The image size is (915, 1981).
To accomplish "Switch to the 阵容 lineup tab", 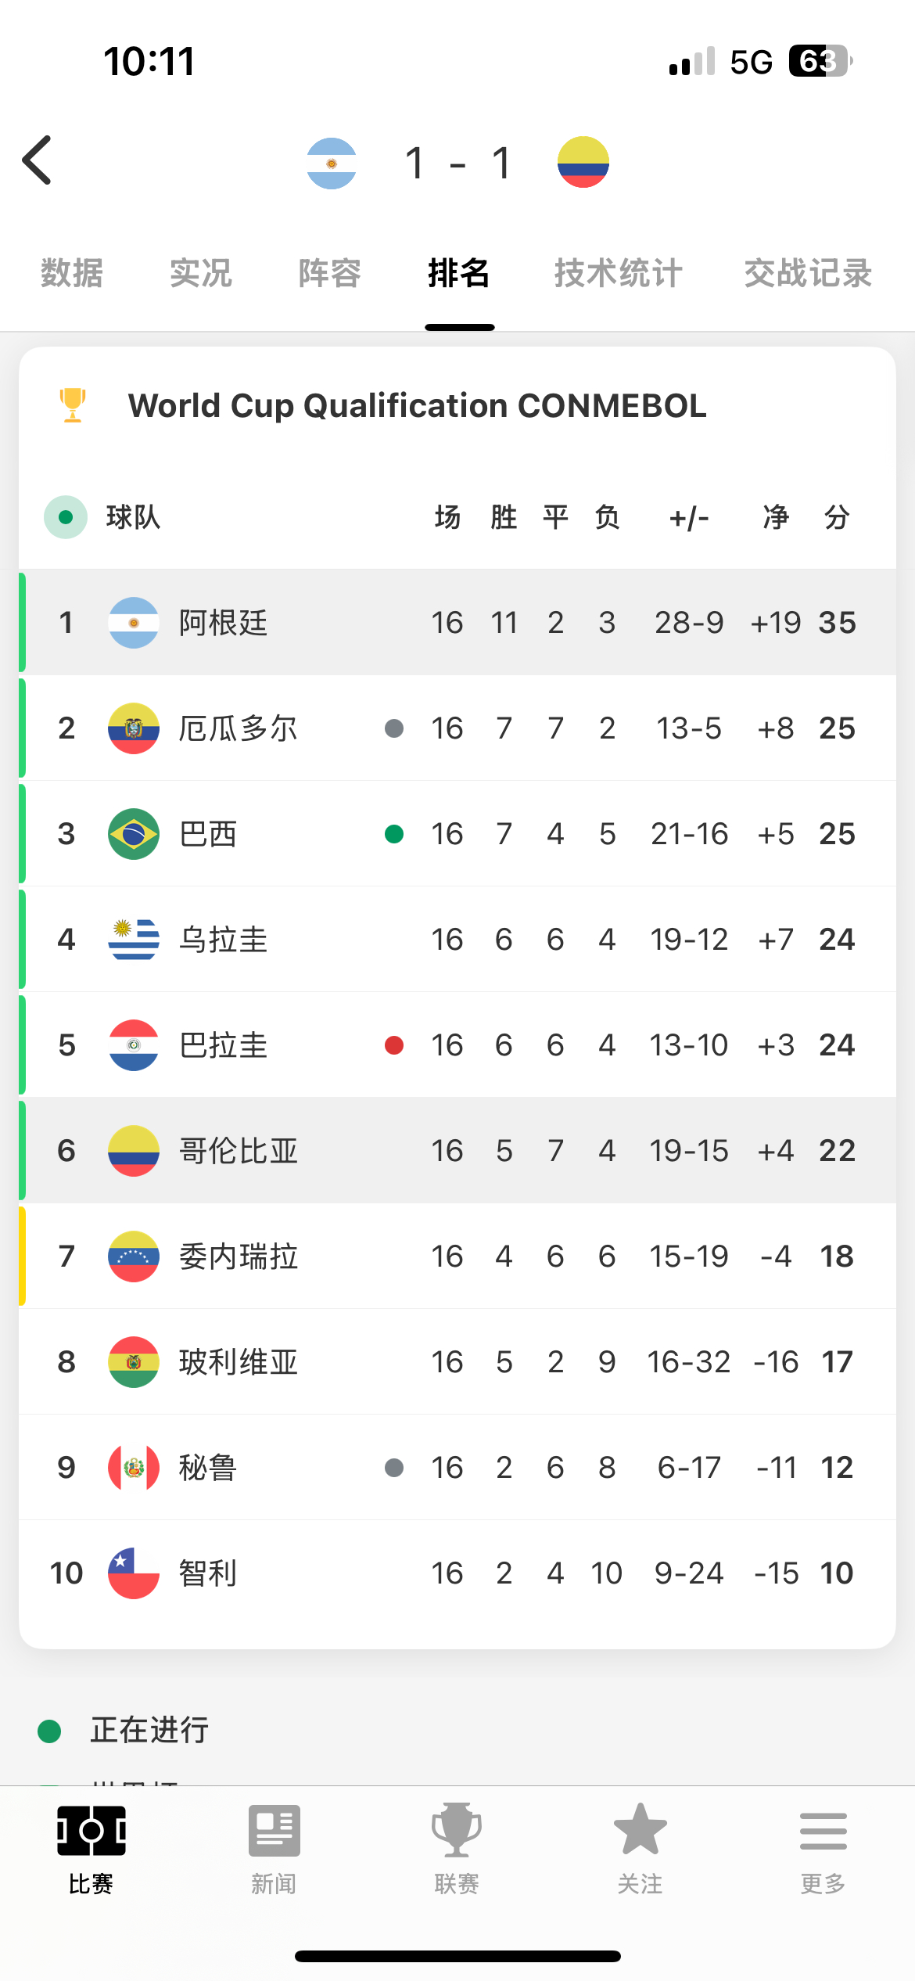I will click(x=330, y=273).
